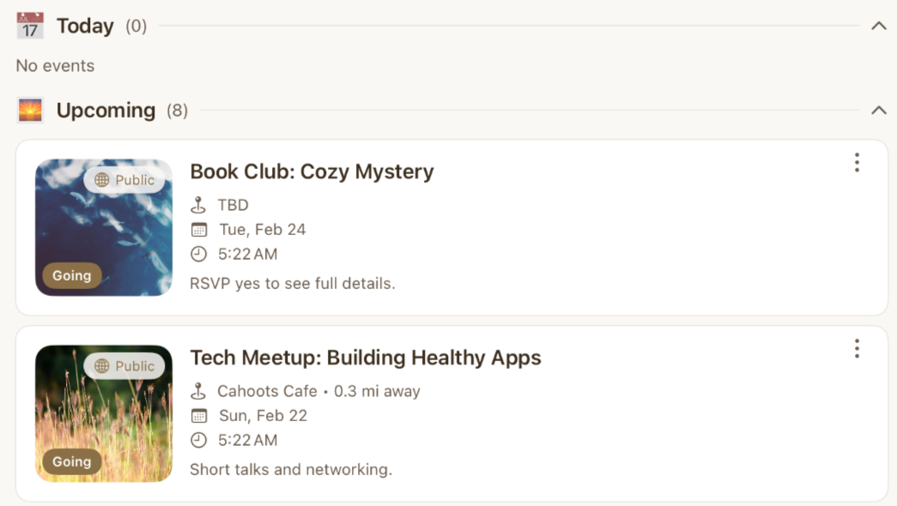Screen dimensions: 897x506
Task: Click the calendar icon showing Sun, Feb 22
Action: tap(198, 415)
